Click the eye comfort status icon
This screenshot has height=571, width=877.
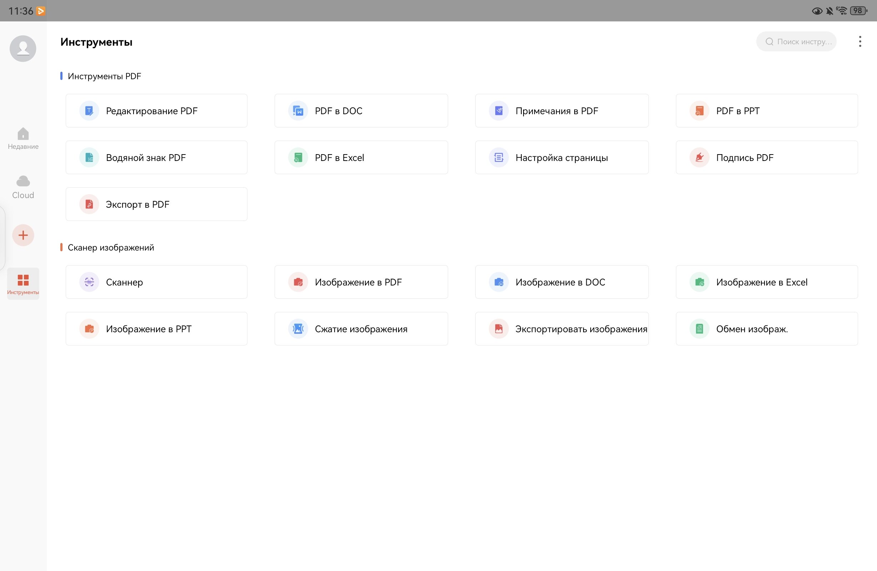pyautogui.click(x=817, y=11)
